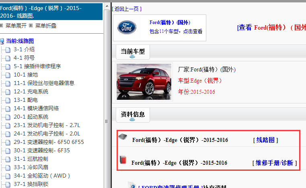Click the left panel scrollbar up arrow
This screenshot has height=188, width=306.
[107, 6]
